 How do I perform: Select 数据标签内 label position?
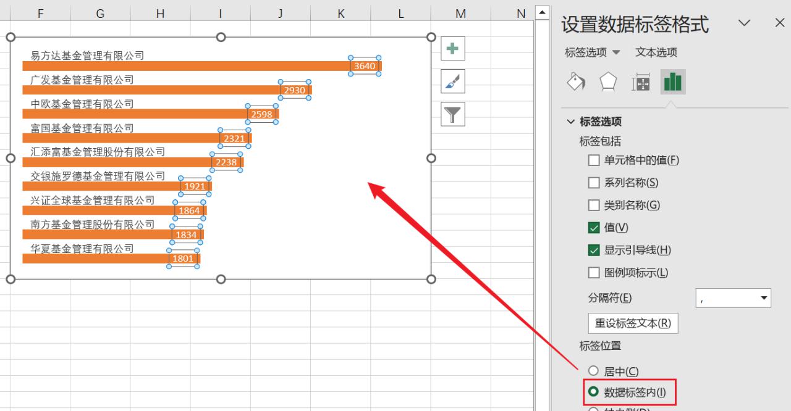[x=594, y=391]
